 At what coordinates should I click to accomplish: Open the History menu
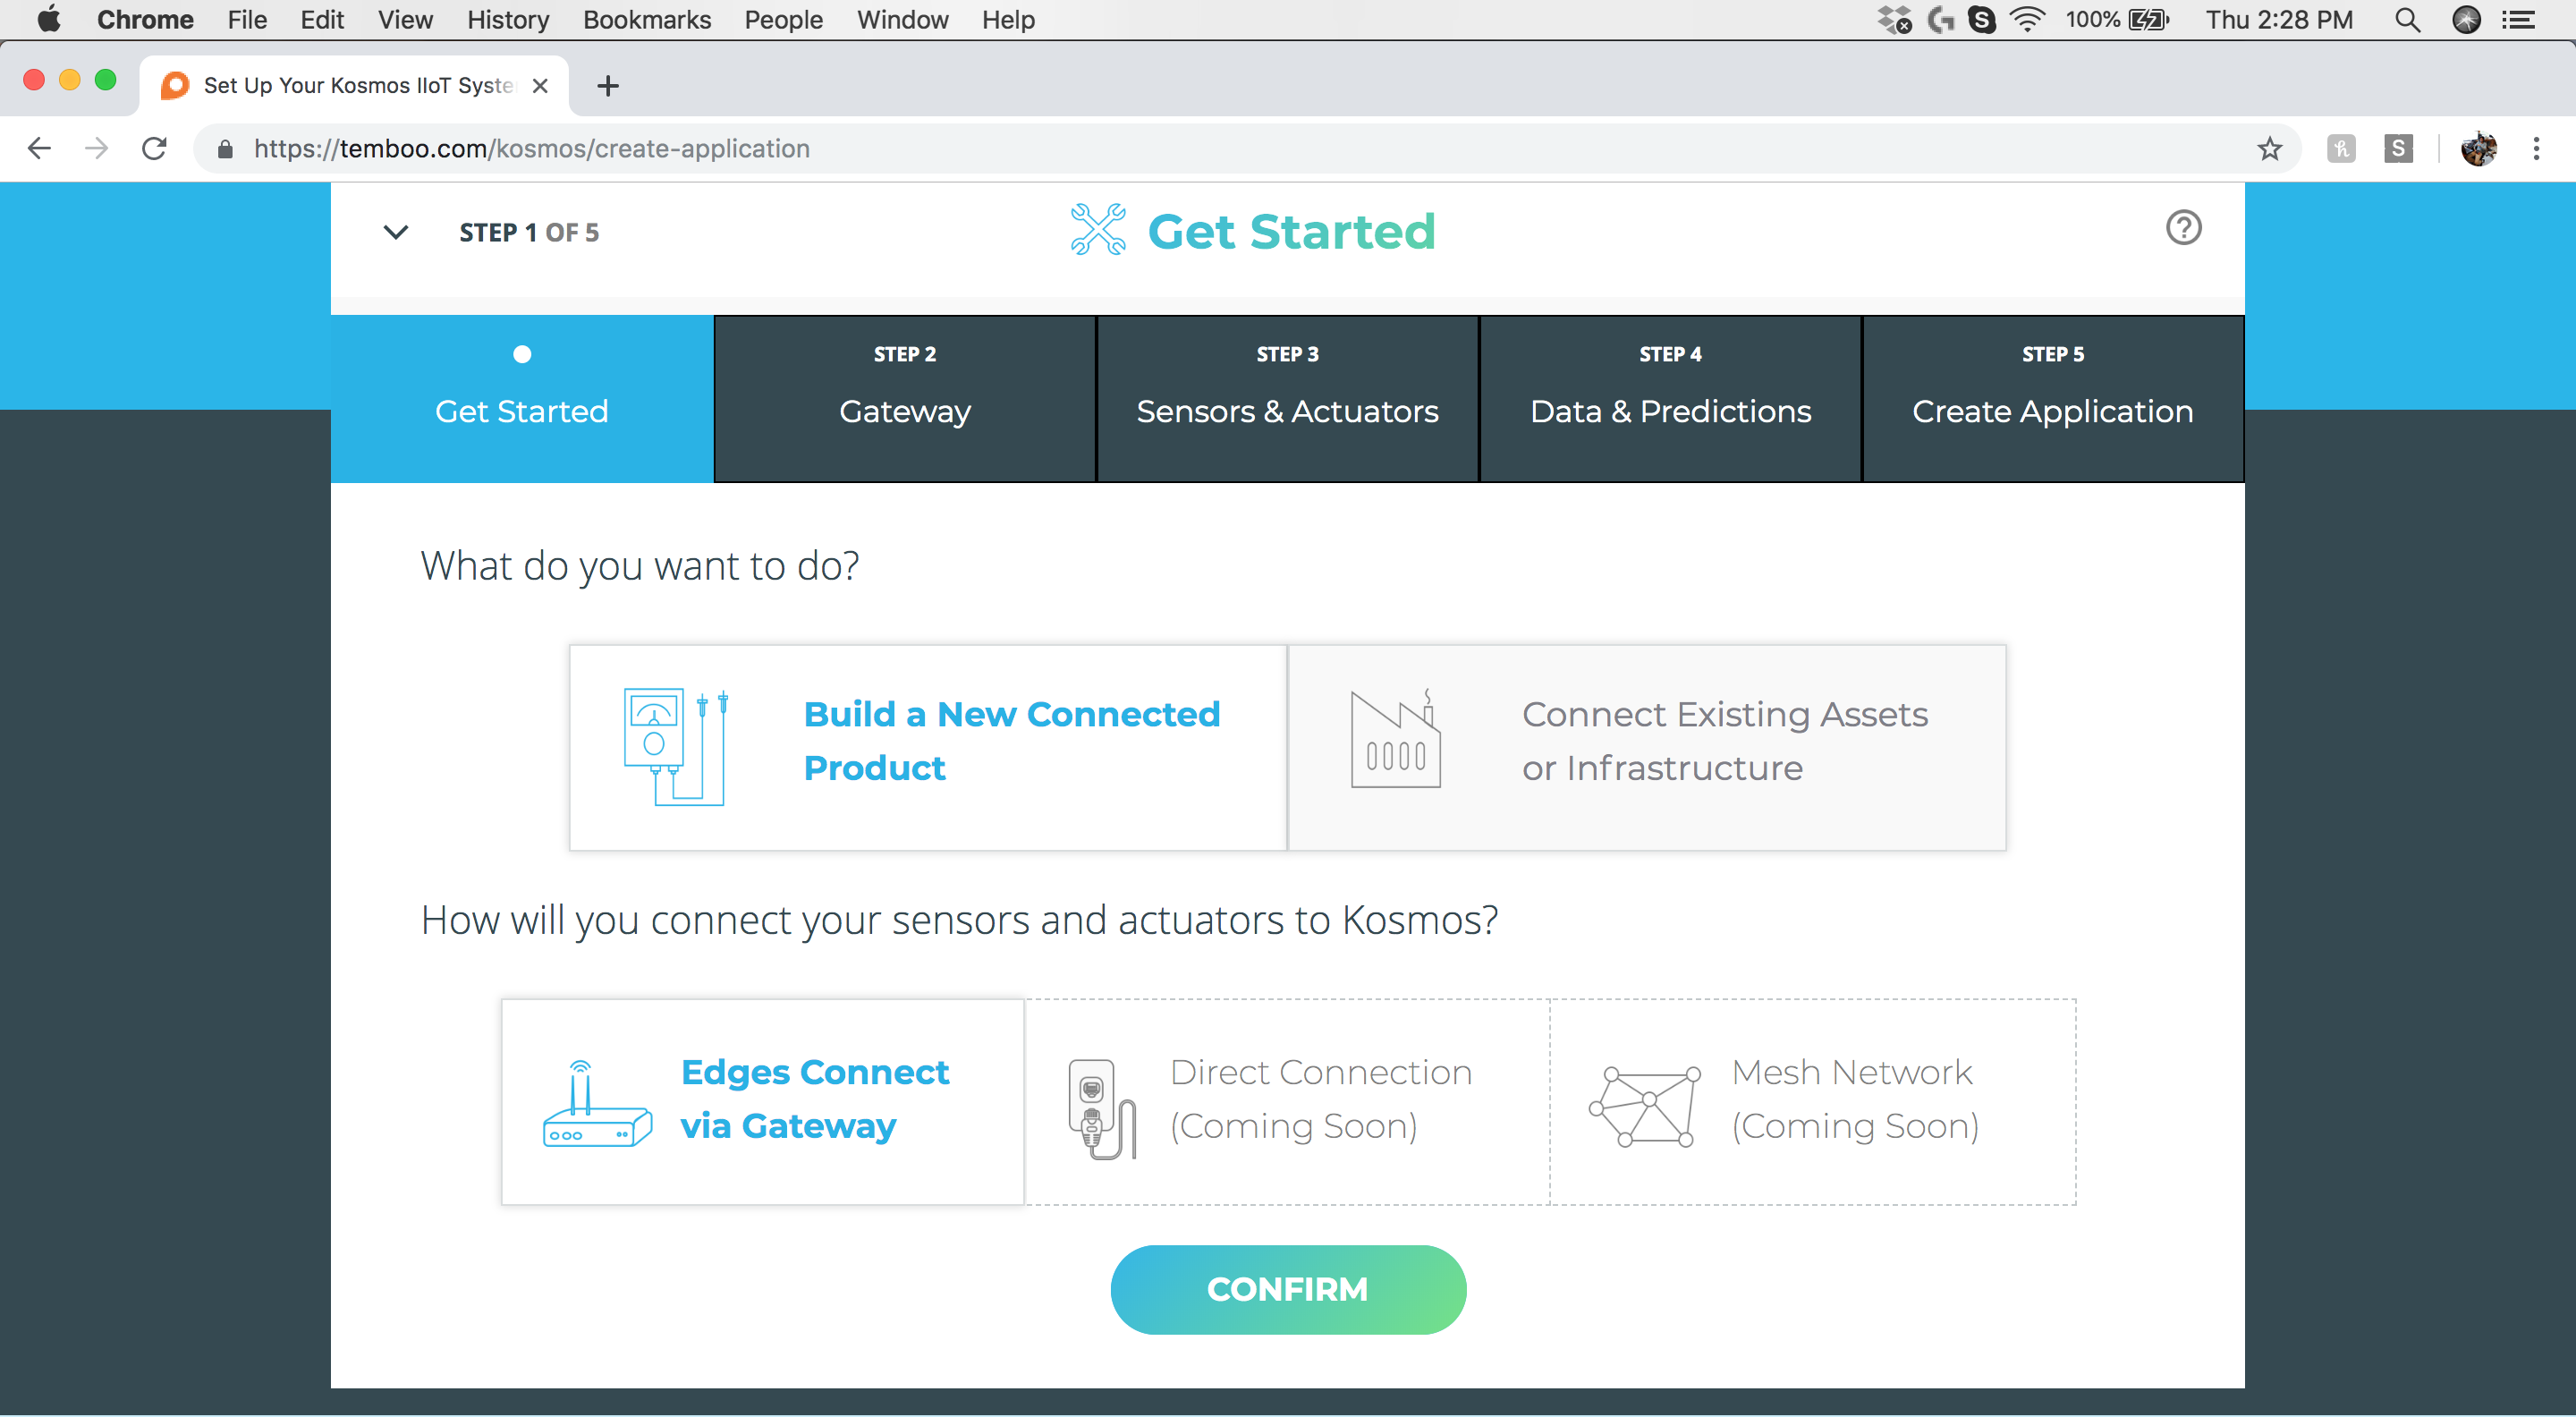click(508, 20)
